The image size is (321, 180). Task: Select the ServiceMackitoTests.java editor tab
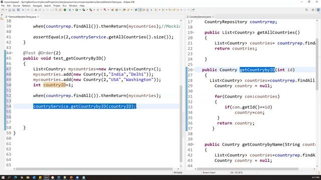(22, 16)
